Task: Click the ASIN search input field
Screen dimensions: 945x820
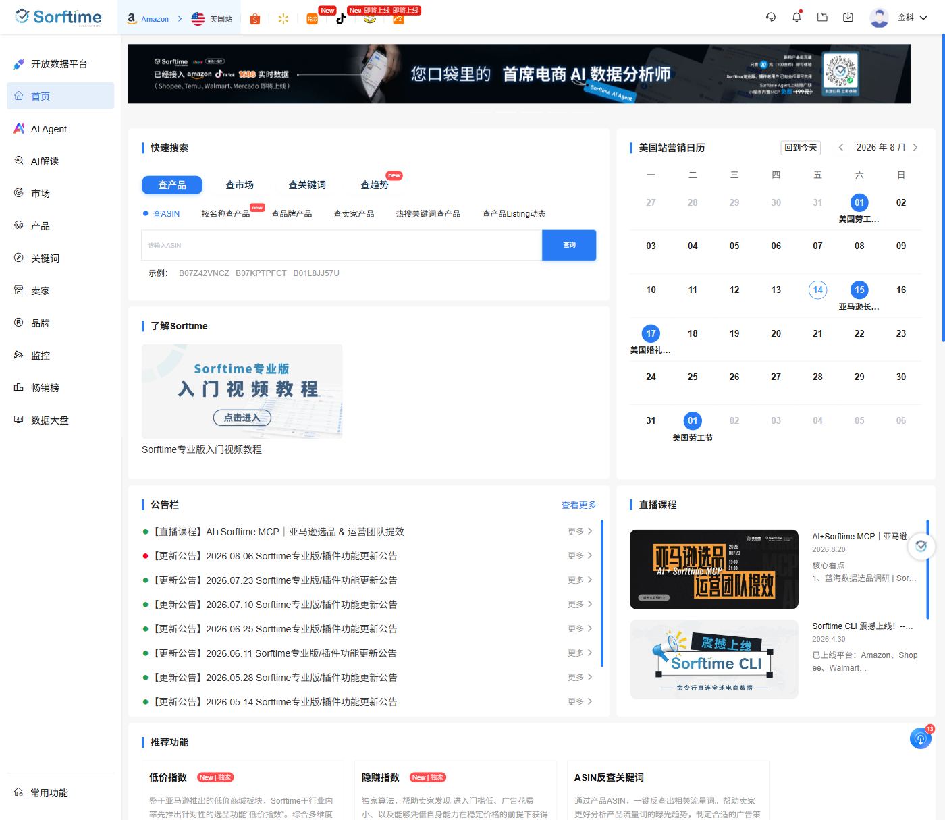Action: (x=342, y=245)
